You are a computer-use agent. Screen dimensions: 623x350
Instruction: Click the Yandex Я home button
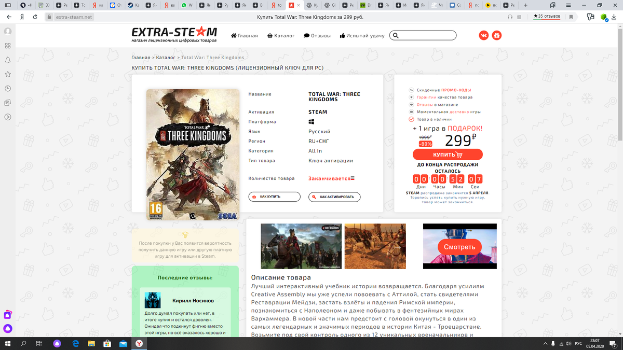point(22,17)
